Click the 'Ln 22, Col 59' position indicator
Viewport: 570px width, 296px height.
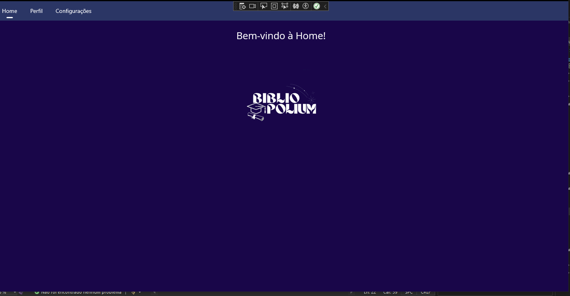379,292
